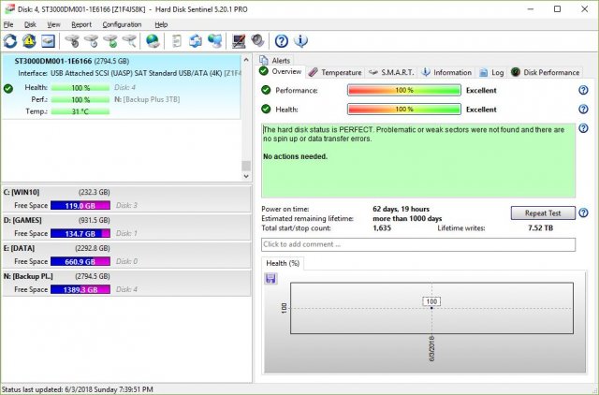Click the 1,635 start/stop count value
This screenshot has width=599, height=395.
pos(382,228)
